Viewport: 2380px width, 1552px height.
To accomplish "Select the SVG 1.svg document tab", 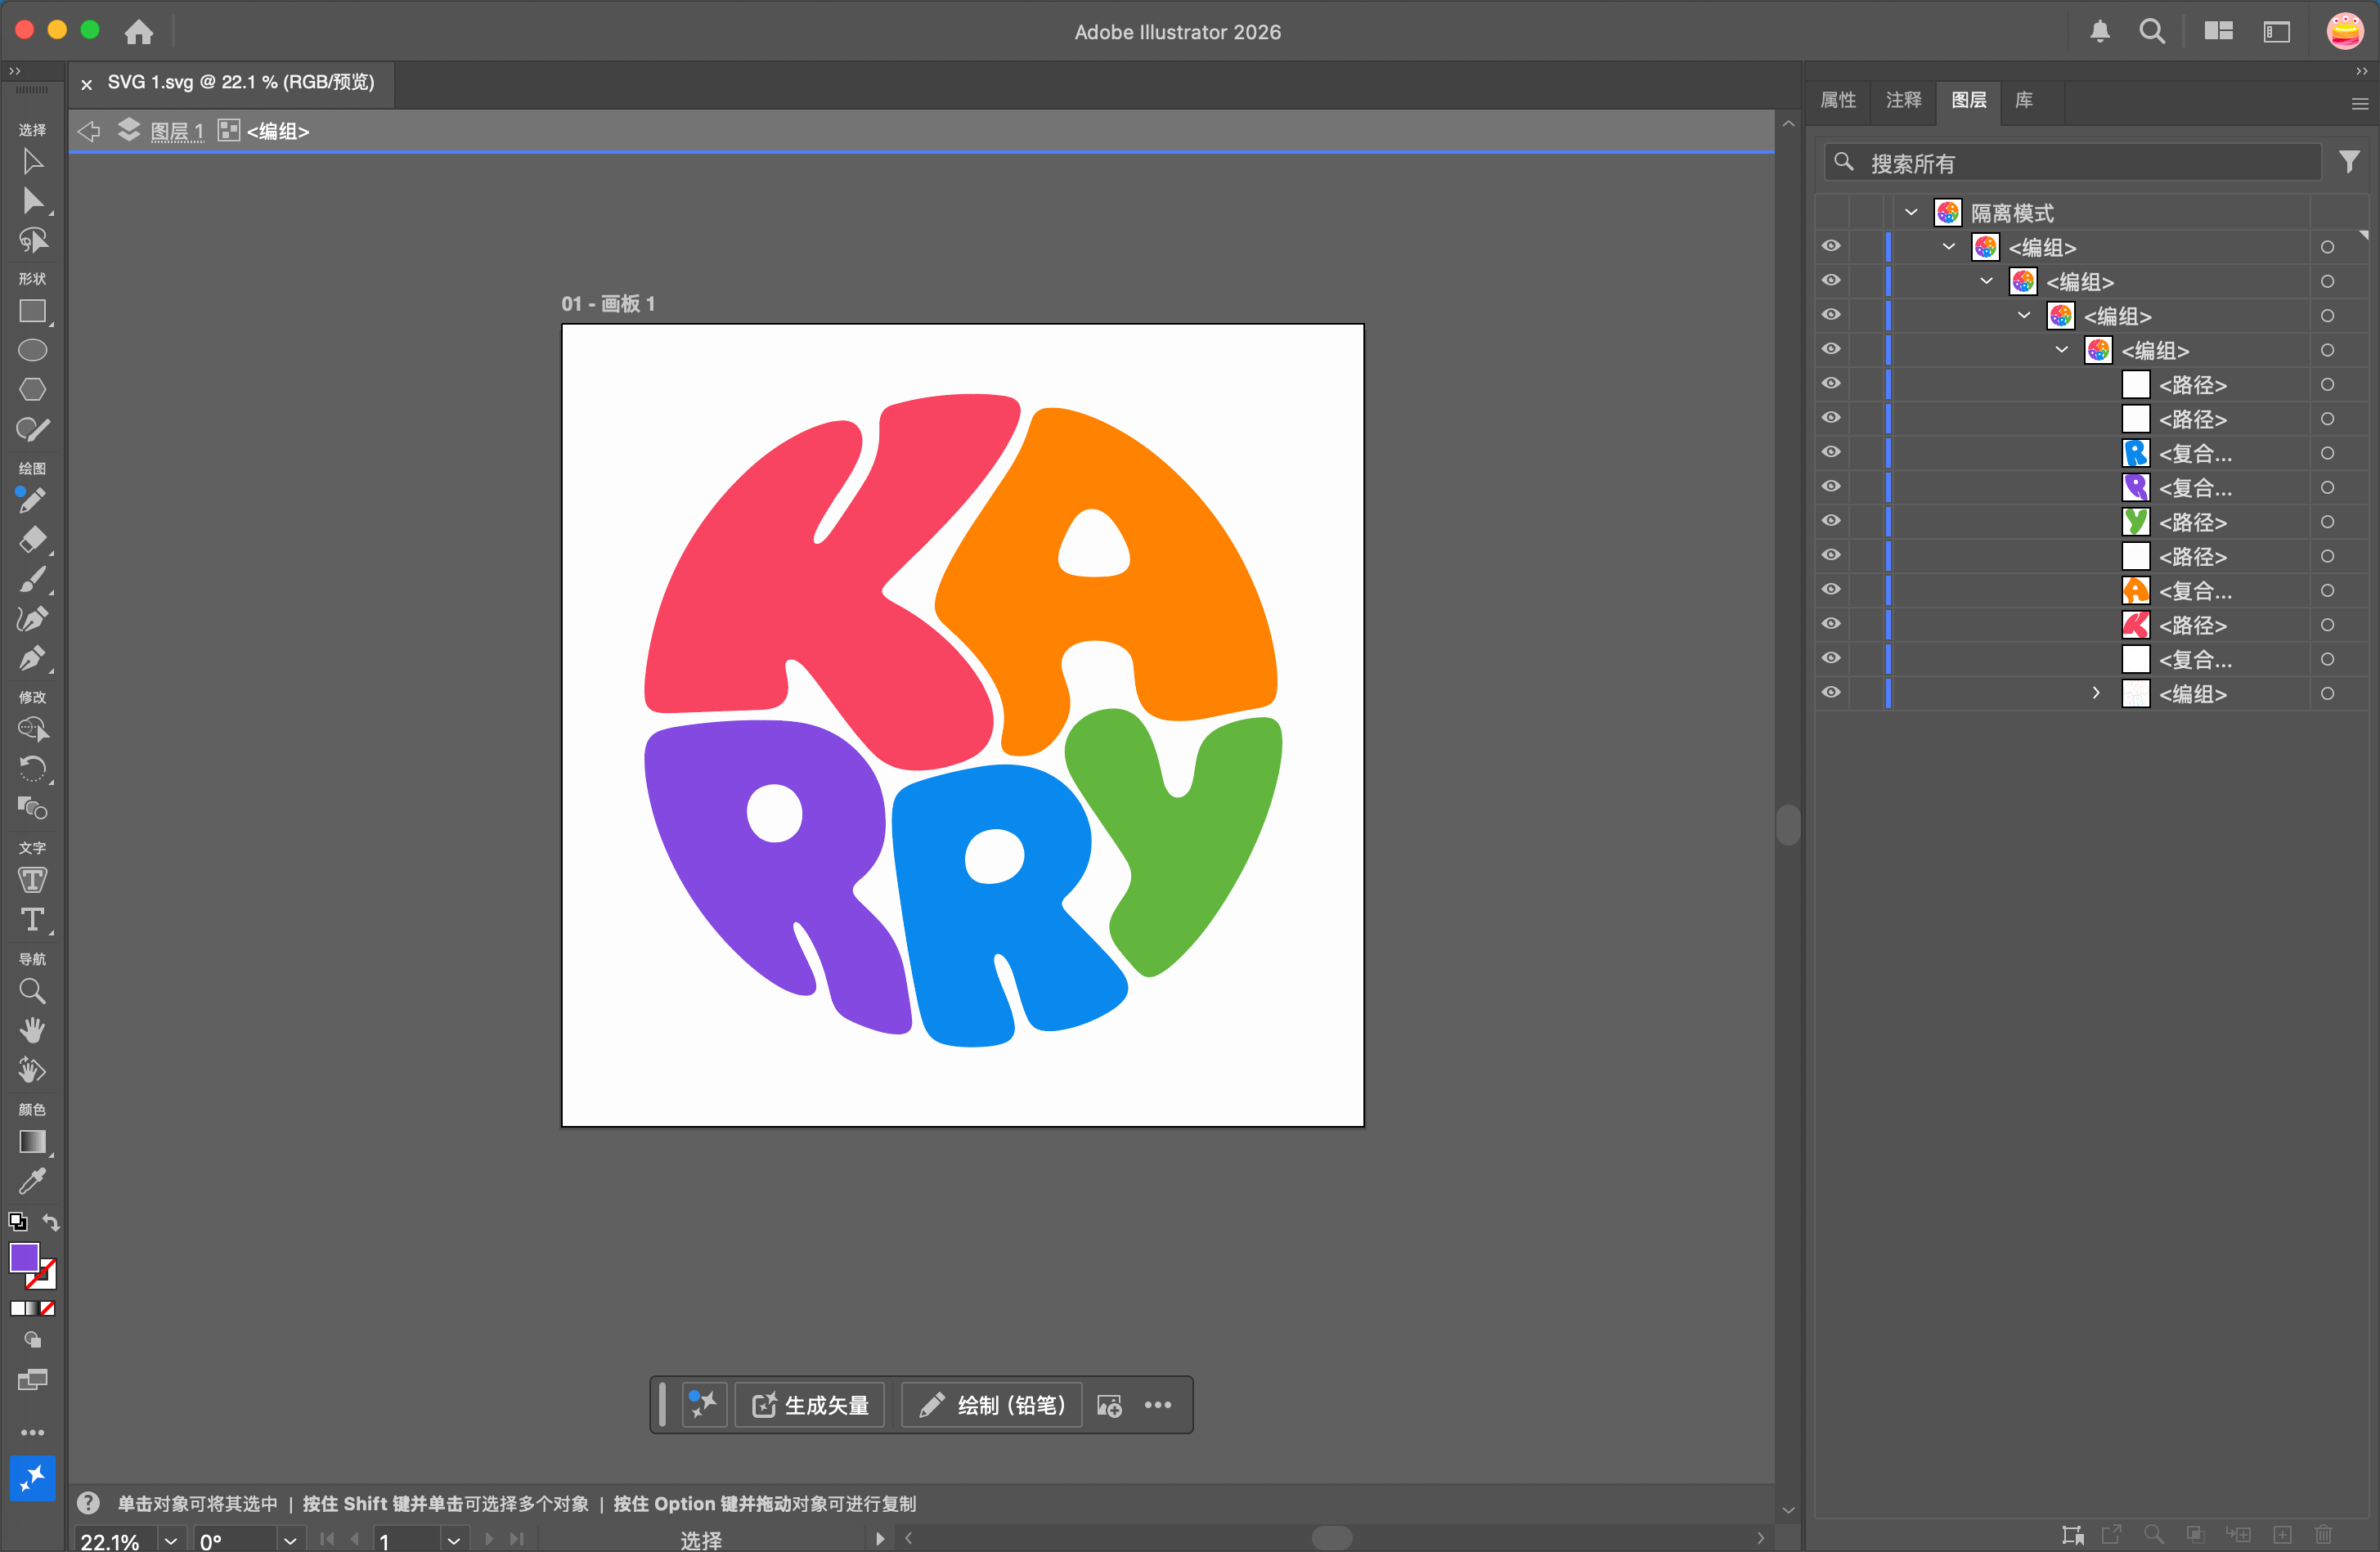I will 241,82.
